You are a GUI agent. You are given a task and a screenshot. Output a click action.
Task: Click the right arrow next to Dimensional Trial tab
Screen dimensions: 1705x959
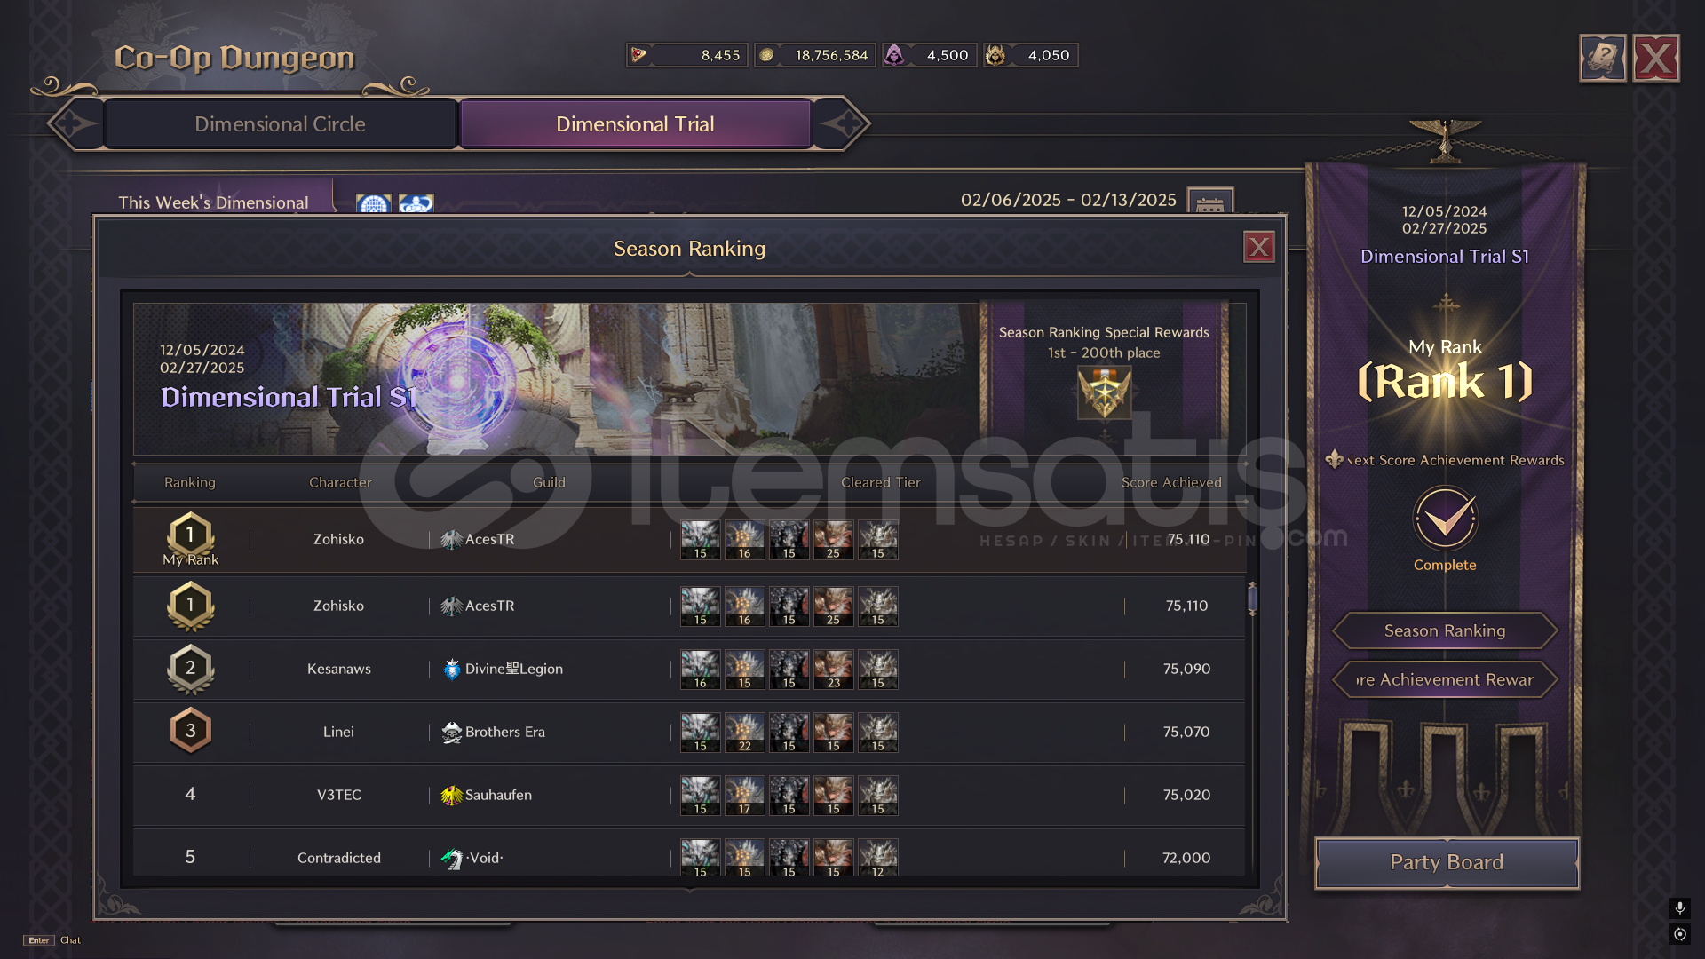[x=842, y=123]
